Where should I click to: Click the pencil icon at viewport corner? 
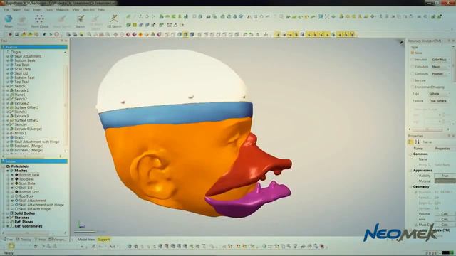coord(401,43)
